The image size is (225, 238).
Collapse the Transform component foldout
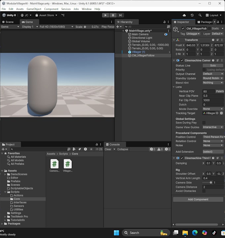tap(174, 40)
